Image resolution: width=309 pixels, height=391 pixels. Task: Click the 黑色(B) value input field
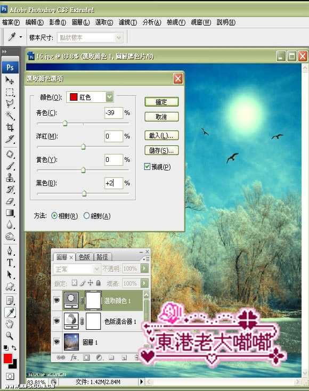click(x=113, y=183)
